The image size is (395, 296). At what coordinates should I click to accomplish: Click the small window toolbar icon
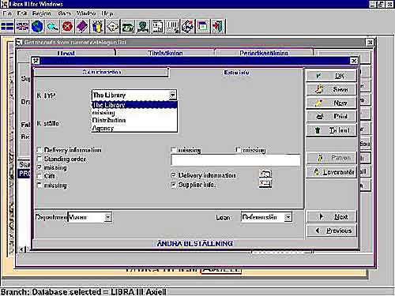point(202,26)
